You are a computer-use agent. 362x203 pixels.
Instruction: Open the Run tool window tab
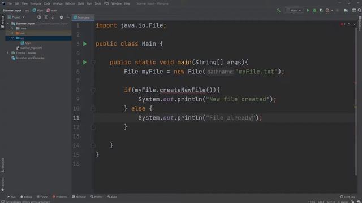point(11,197)
